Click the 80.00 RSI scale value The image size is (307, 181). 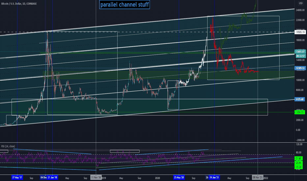(299, 152)
